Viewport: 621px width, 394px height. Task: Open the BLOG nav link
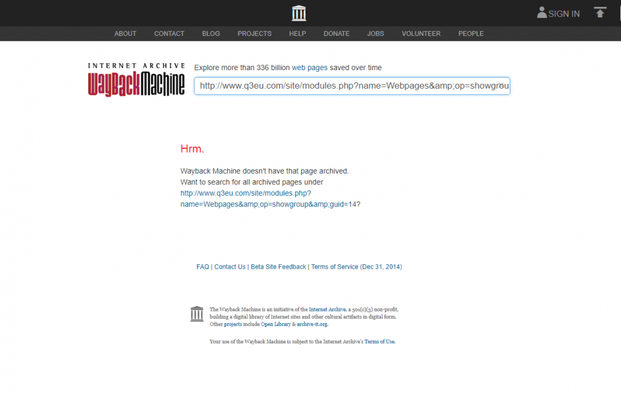pyautogui.click(x=211, y=34)
